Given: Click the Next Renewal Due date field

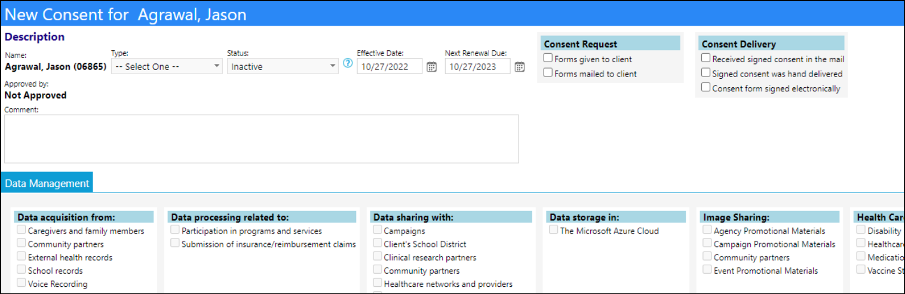Looking at the screenshot, I should 478,66.
